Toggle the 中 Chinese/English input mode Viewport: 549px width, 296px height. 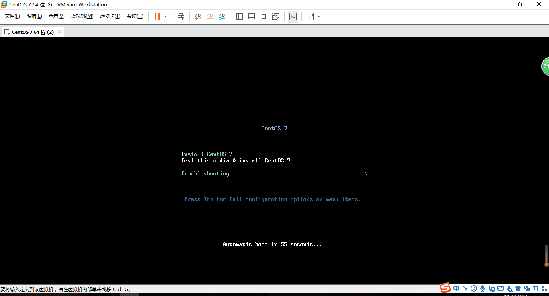click(456, 288)
